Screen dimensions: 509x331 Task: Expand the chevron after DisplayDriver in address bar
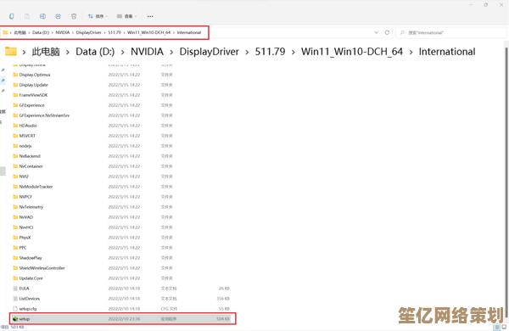pos(104,32)
